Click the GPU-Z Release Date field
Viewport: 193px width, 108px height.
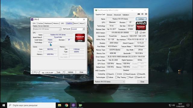pos(112,29)
